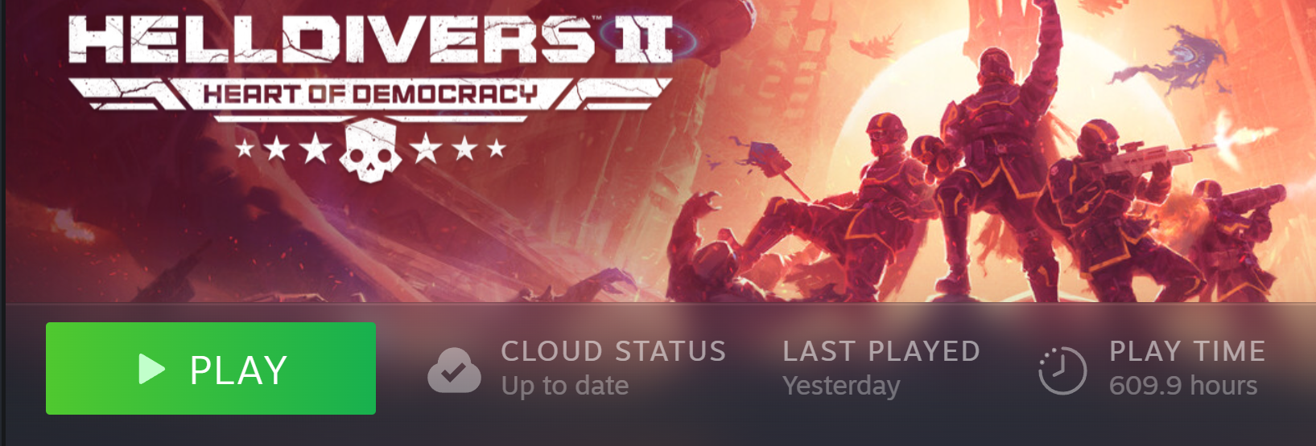The width and height of the screenshot is (1316, 446).
Task: Click the cloud checkmark sync icon
Action: tap(454, 370)
